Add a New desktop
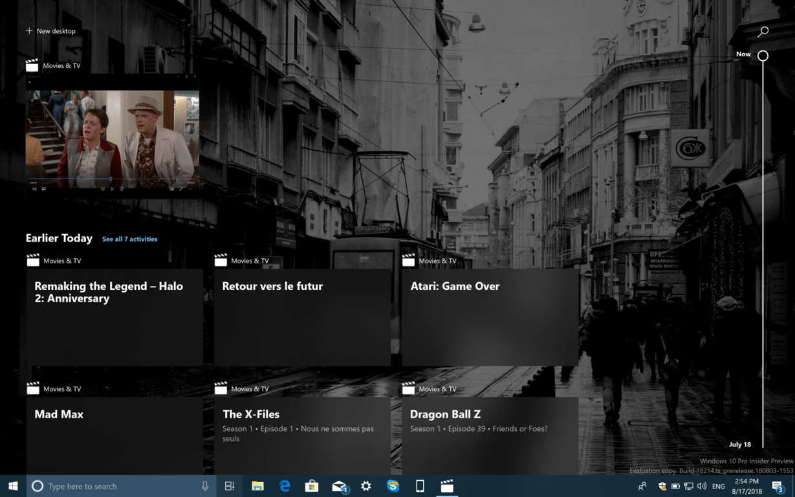 (50, 31)
